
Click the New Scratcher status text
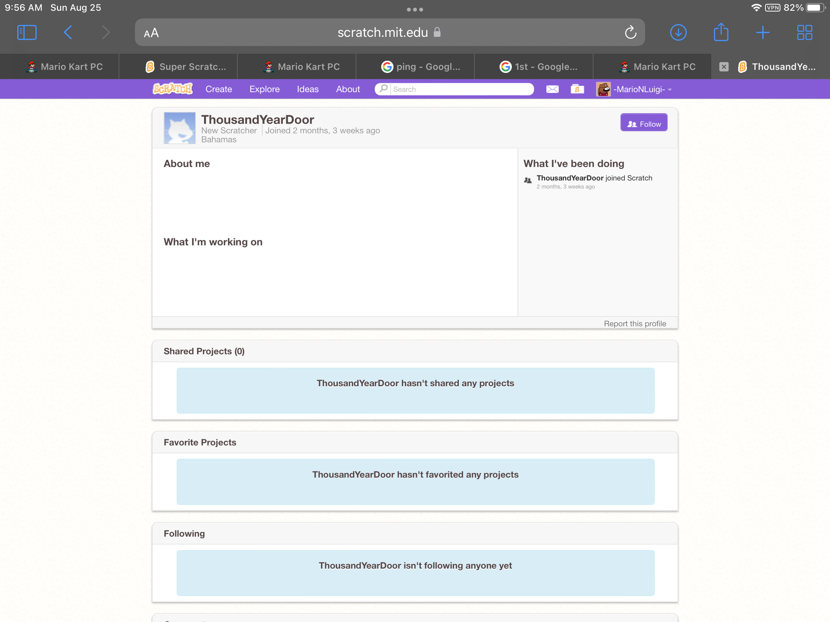pyautogui.click(x=229, y=131)
